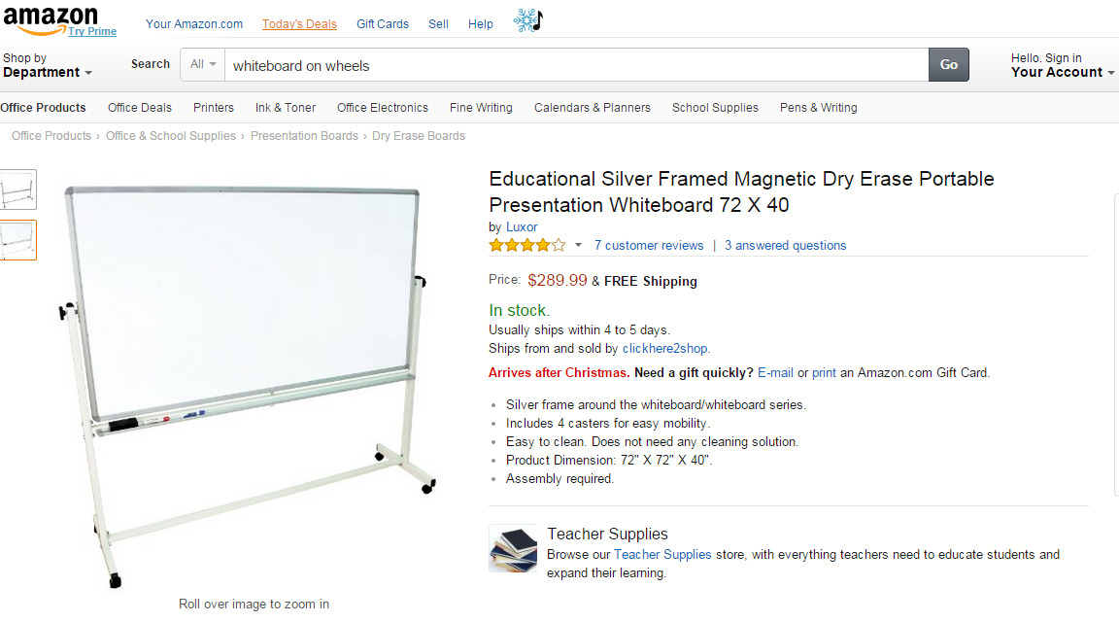Open the clickhere2shop seller page

click(x=664, y=348)
